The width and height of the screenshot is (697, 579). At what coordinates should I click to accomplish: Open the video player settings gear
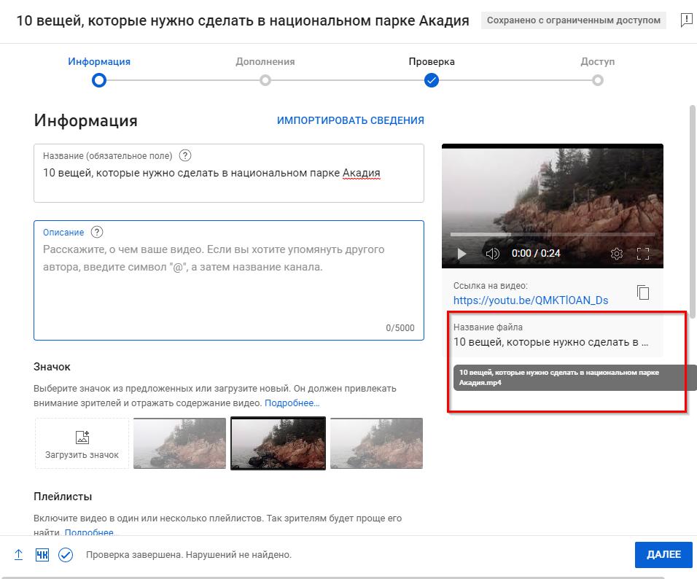[616, 253]
